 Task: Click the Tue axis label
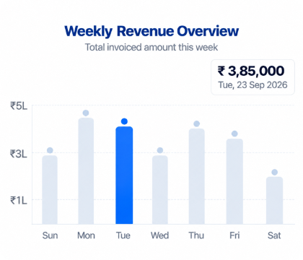click(123, 235)
